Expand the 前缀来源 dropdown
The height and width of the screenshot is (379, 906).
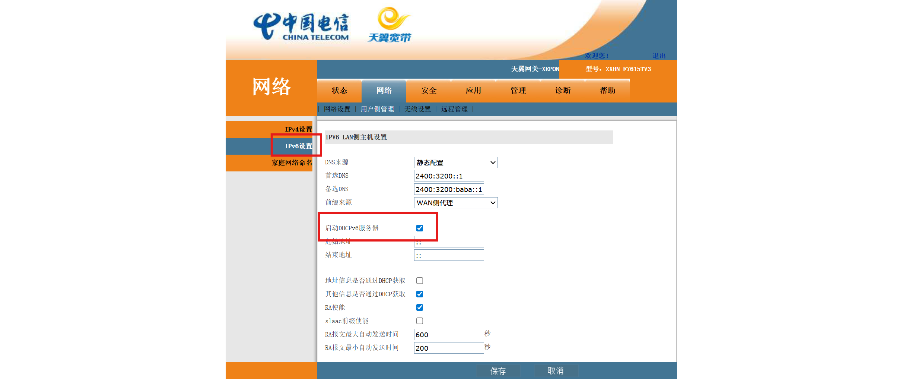[x=455, y=203]
